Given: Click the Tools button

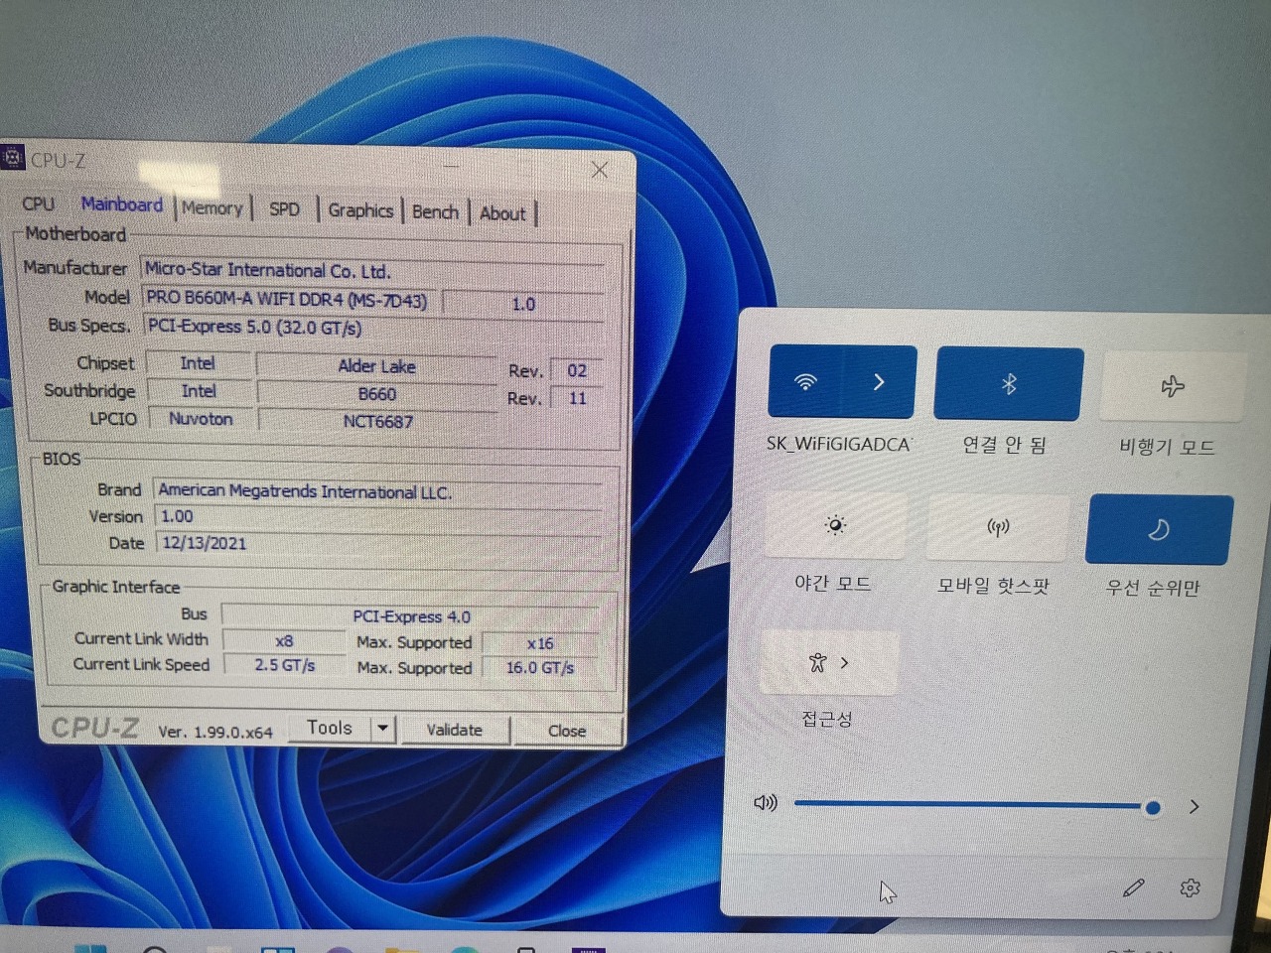Looking at the screenshot, I should click(330, 728).
